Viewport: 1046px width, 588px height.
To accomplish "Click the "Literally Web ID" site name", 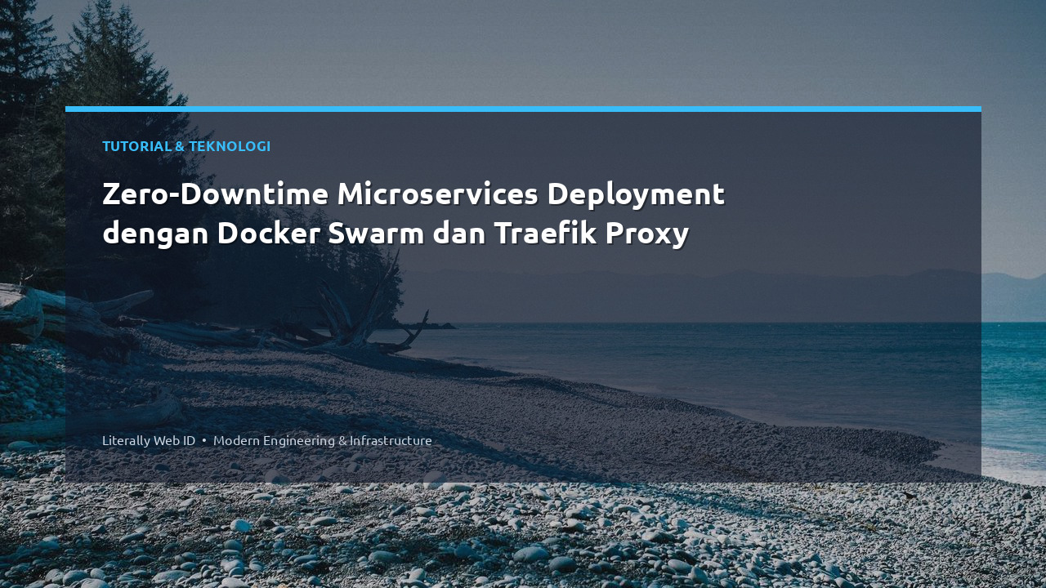I will (149, 440).
